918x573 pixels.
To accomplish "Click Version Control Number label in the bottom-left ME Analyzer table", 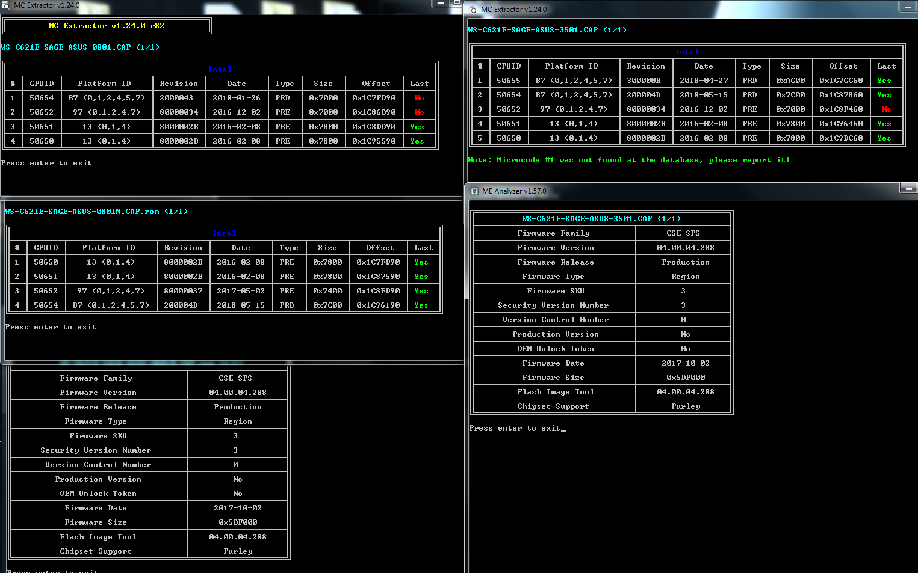I will 98,465.
